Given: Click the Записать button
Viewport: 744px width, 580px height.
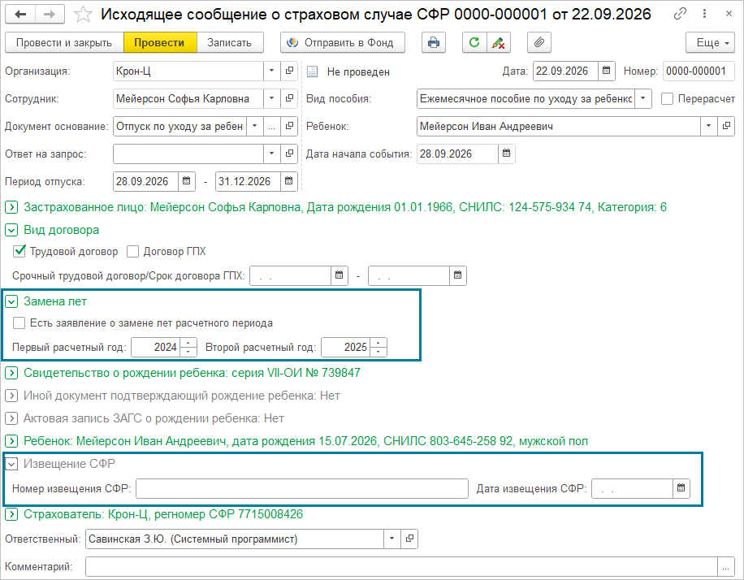Looking at the screenshot, I should click(x=230, y=43).
